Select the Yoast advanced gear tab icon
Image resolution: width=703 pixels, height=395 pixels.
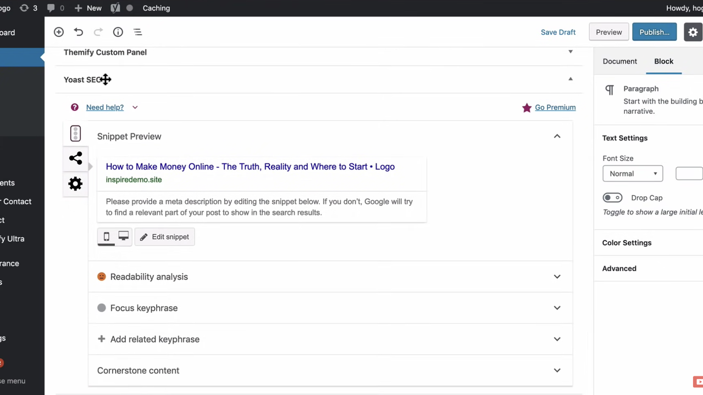click(75, 184)
